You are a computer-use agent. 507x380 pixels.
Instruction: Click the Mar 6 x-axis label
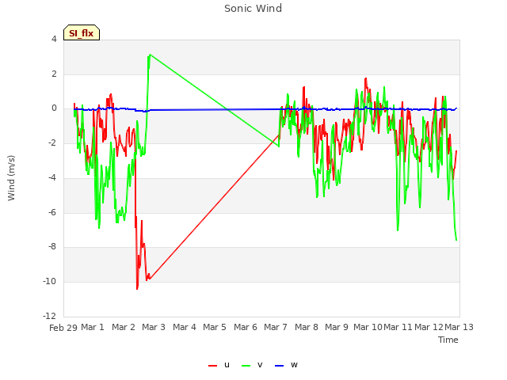pyautogui.click(x=246, y=327)
